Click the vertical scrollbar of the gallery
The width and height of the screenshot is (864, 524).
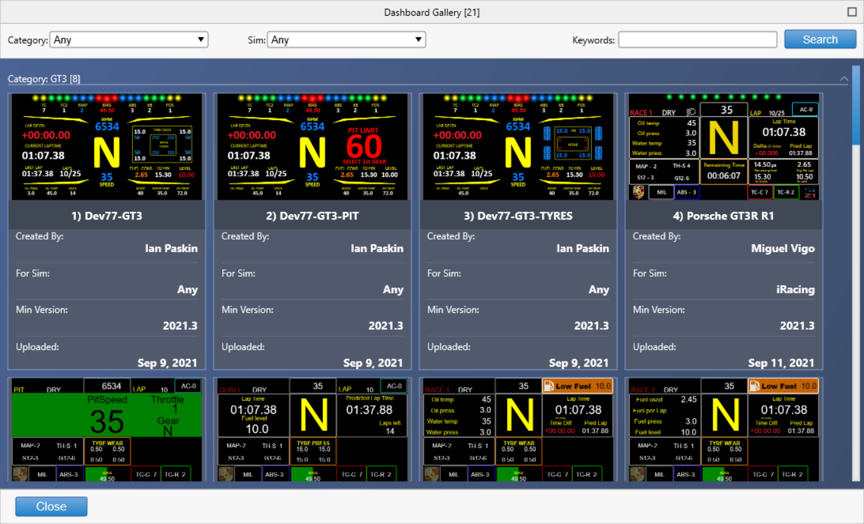click(857, 104)
